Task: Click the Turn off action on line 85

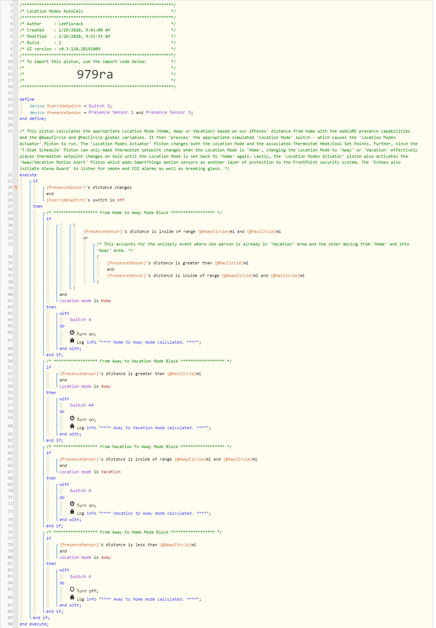Action: point(87,591)
